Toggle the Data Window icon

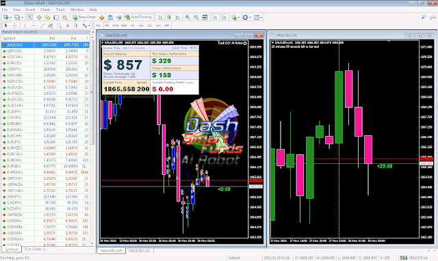click(x=39, y=17)
